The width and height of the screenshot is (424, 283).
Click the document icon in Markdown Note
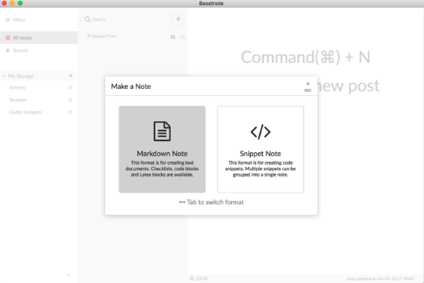tap(162, 132)
